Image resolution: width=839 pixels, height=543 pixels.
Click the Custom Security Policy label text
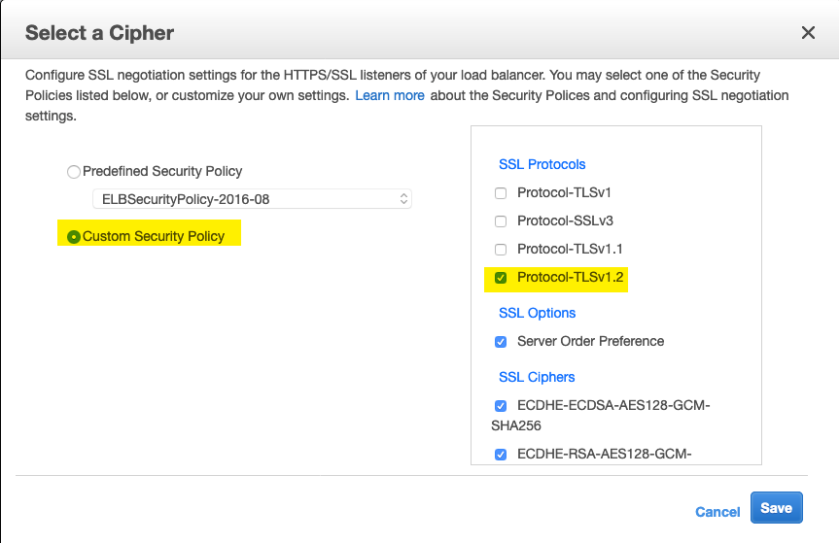click(x=154, y=236)
